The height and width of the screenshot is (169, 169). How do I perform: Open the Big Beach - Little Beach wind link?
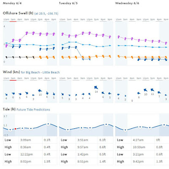[40, 72]
